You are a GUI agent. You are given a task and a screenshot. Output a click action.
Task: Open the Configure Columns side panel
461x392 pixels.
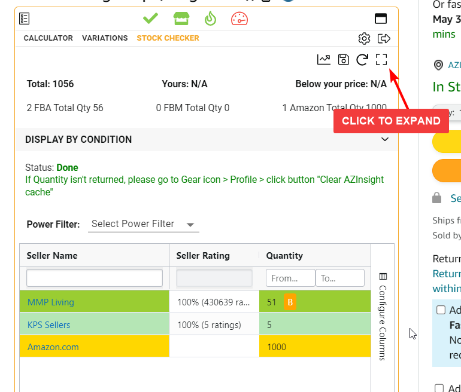[383, 316]
